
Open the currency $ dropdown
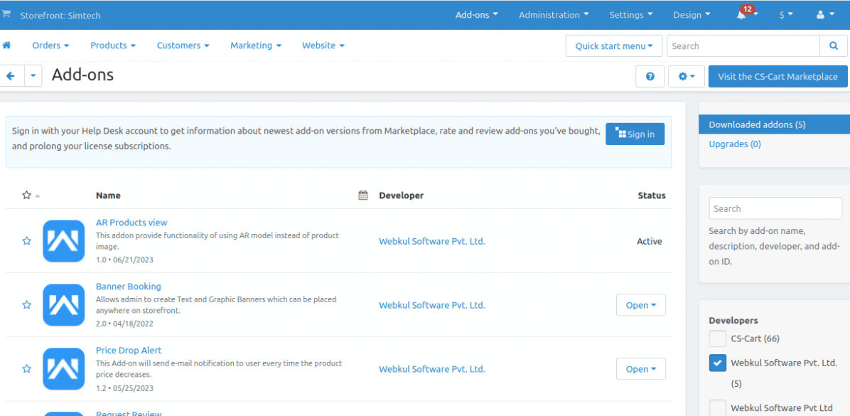[x=785, y=15]
